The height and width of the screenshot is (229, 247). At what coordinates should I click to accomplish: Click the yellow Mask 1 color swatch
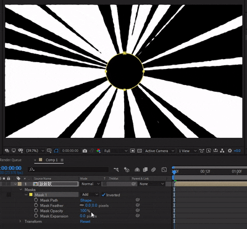pyautogui.click(x=31, y=195)
